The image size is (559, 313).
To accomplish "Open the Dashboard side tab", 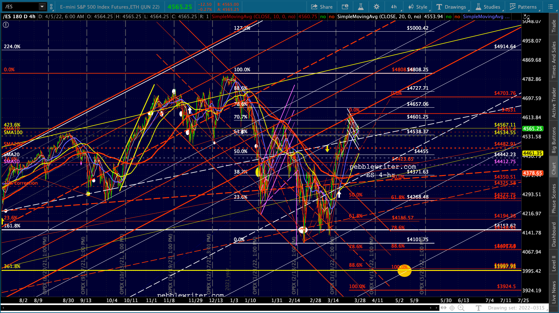I will [554, 234].
